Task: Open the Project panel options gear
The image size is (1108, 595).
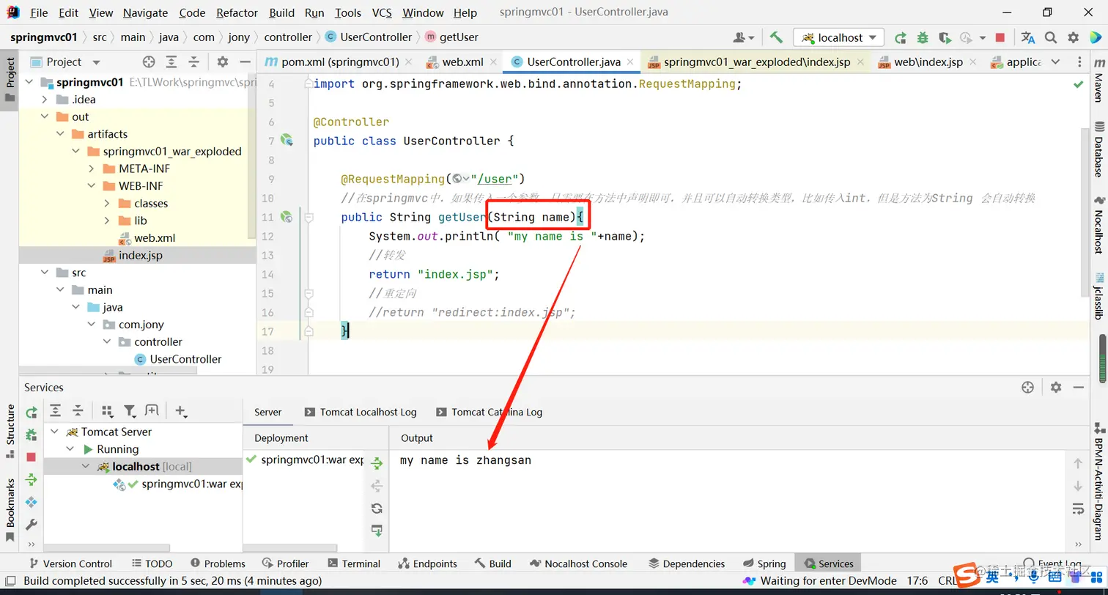Action: click(x=223, y=62)
